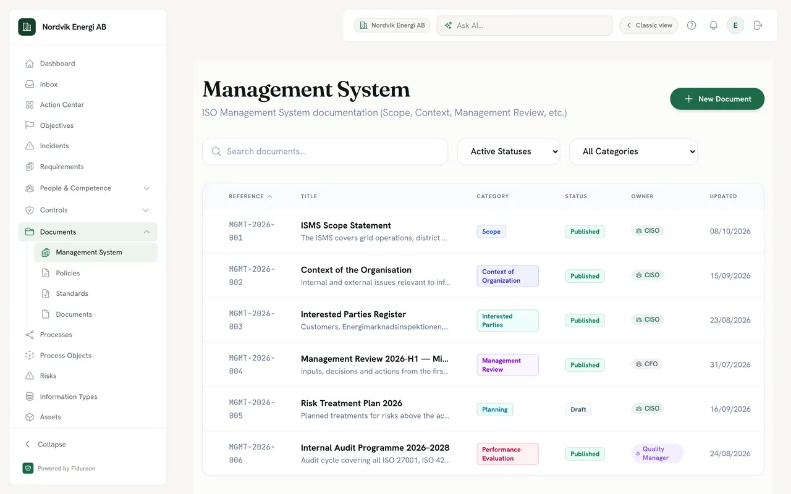This screenshot has height=494, width=791.
Task: Open the ISMS Scope Statement document
Action: pyautogui.click(x=346, y=225)
